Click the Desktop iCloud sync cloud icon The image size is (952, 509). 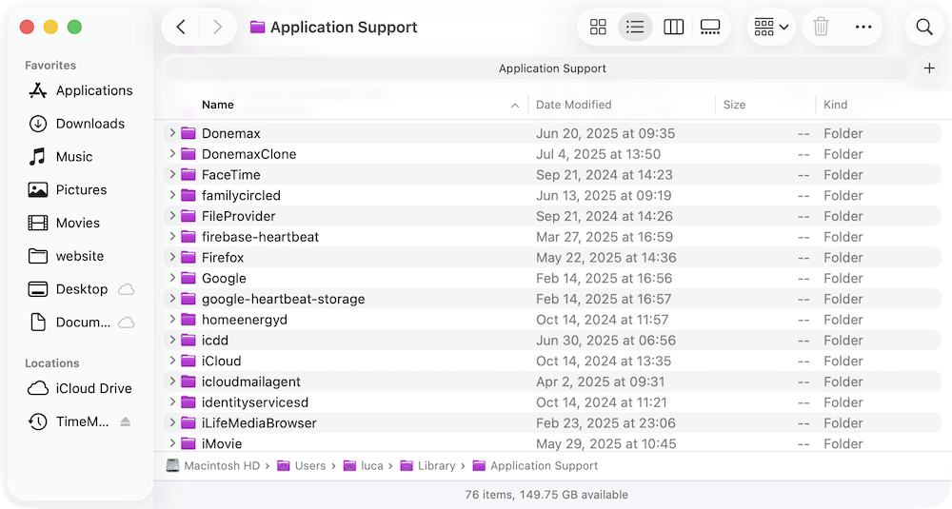[x=126, y=289]
